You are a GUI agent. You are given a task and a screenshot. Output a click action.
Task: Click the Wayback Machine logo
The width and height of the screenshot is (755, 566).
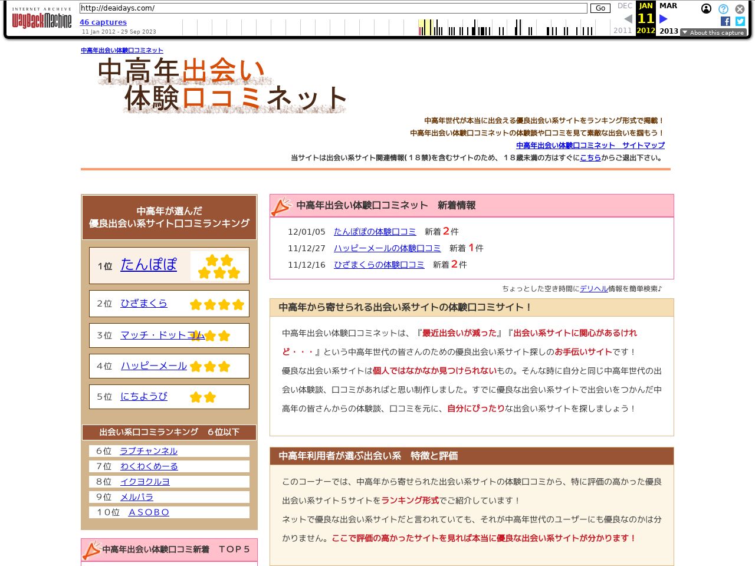click(41, 19)
